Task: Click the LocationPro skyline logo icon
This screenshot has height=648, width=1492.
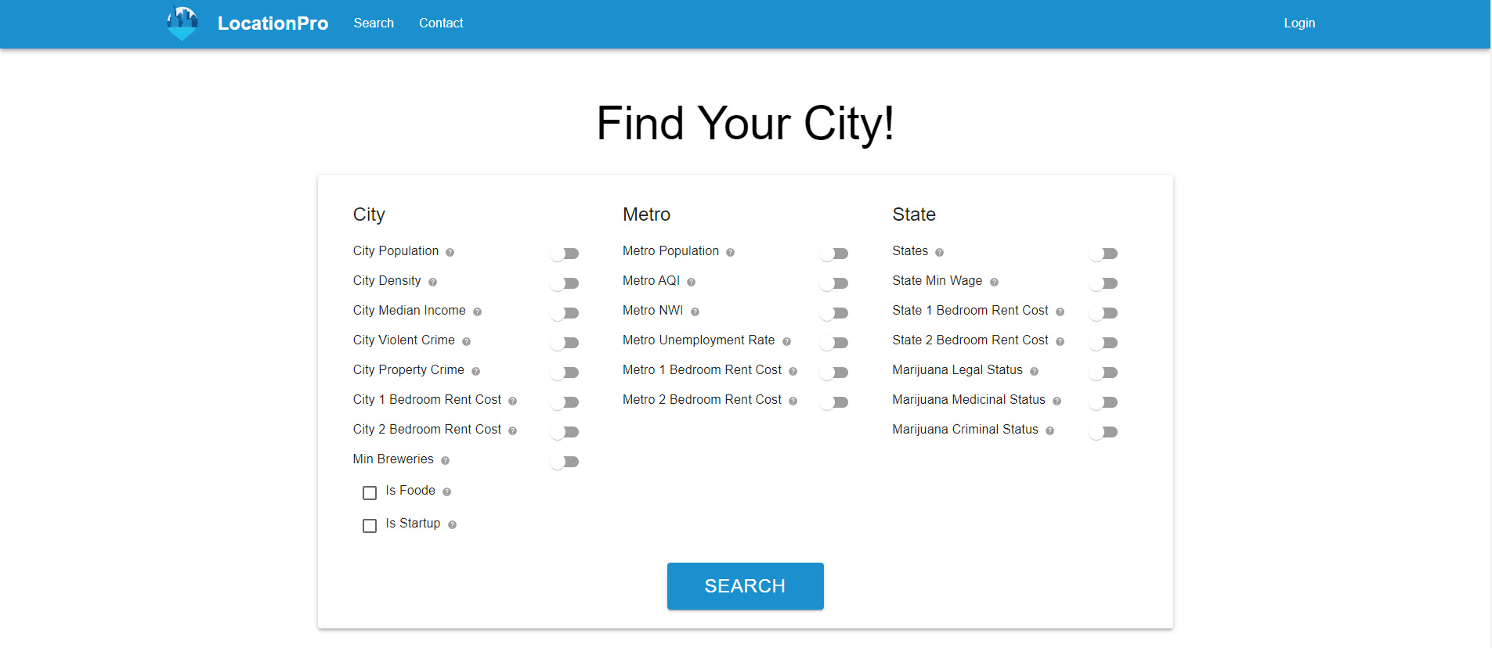Action: [x=182, y=23]
